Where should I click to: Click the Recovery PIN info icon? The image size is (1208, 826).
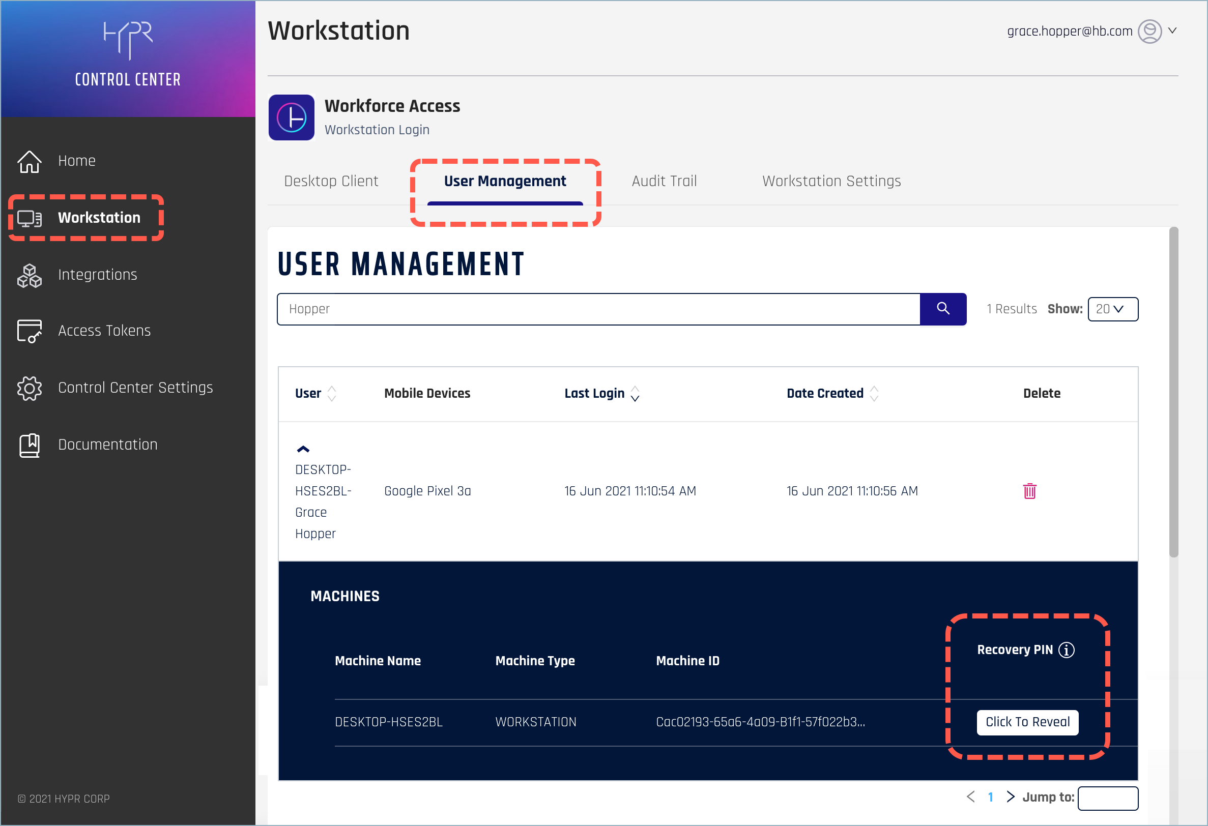click(x=1067, y=650)
